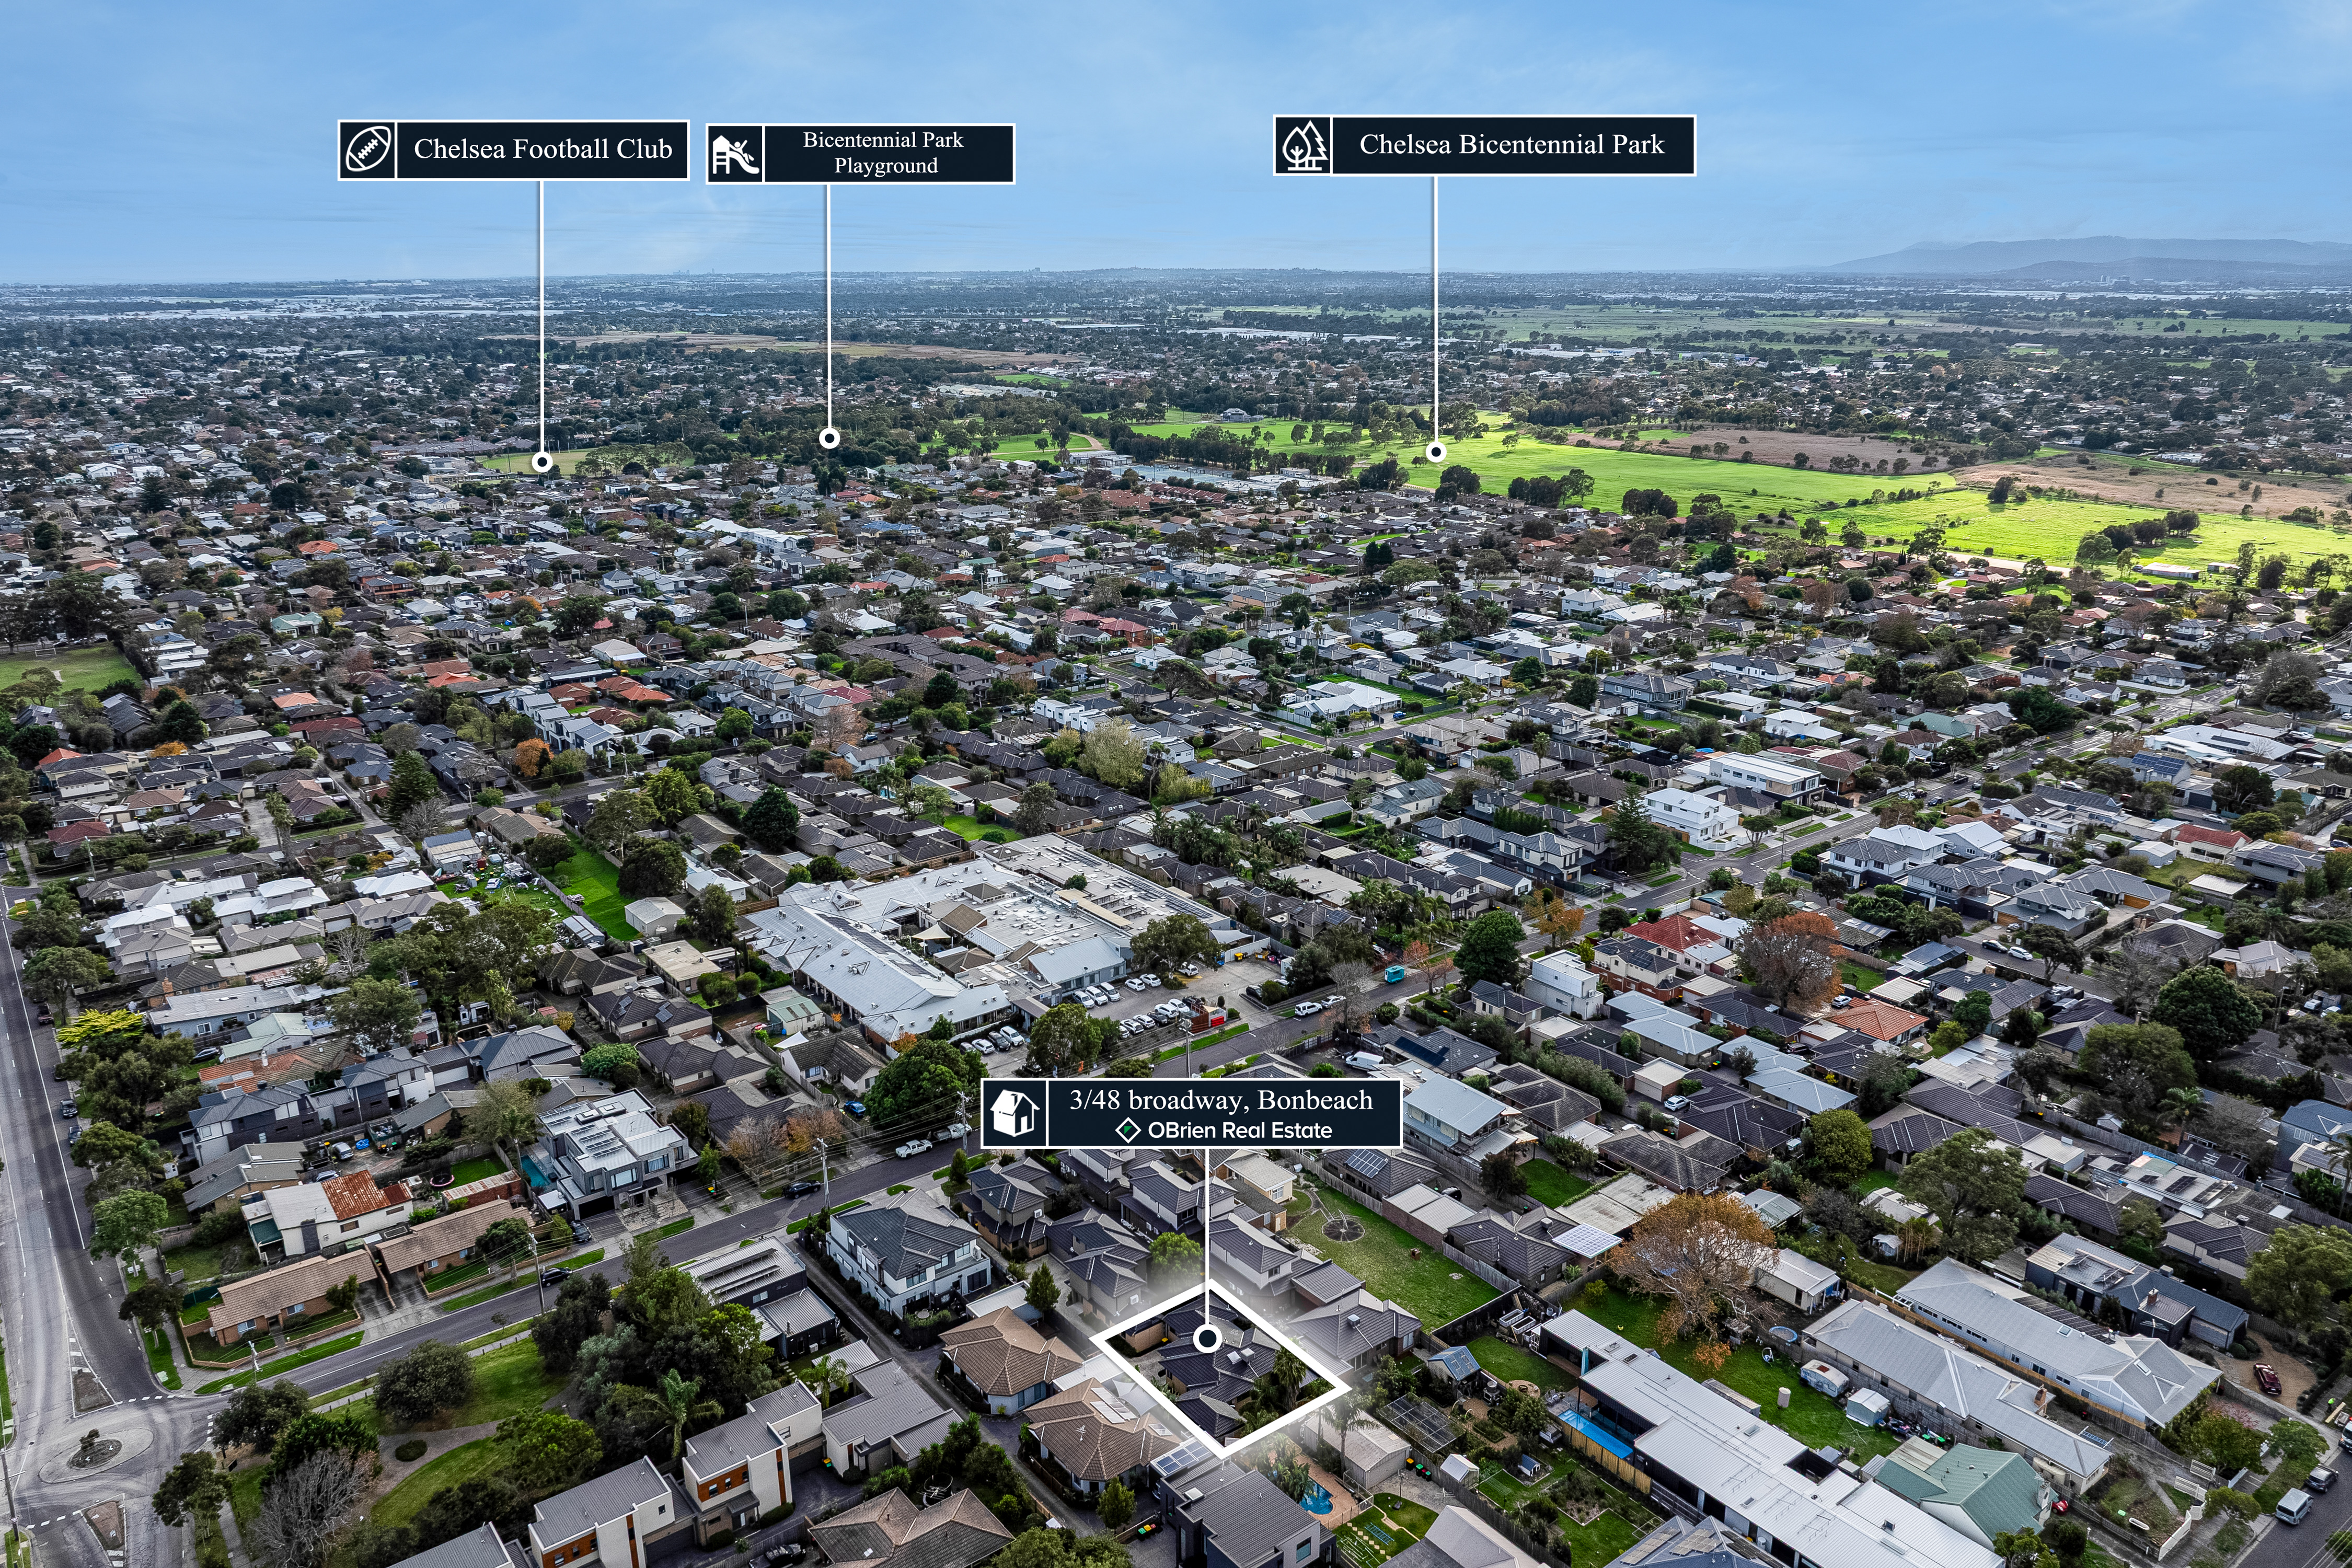Select the playground slide icon

pyautogui.click(x=735, y=154)
